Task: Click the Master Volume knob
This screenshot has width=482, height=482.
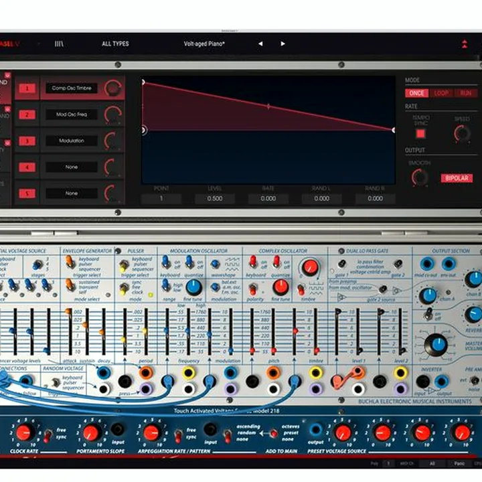Action: click(436, 344)
